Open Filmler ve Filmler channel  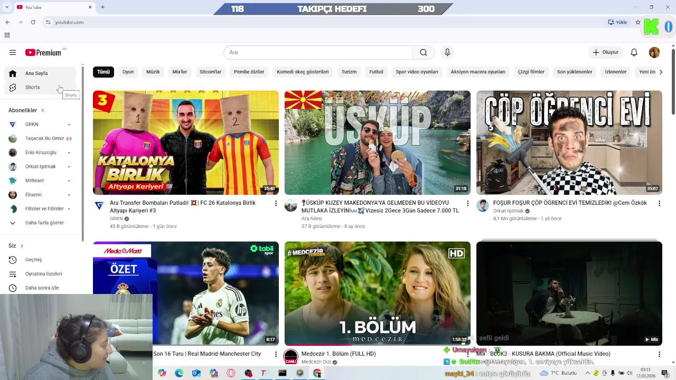click(x=40, y=208)
